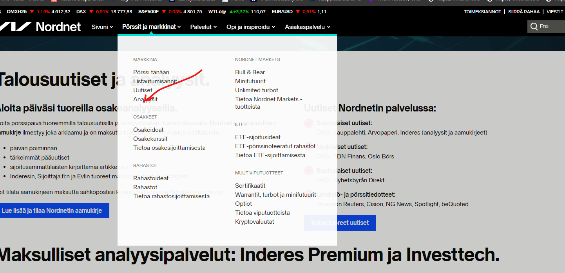
Task: Select Optiot in the menu
Action: click(x=244, y=204)
